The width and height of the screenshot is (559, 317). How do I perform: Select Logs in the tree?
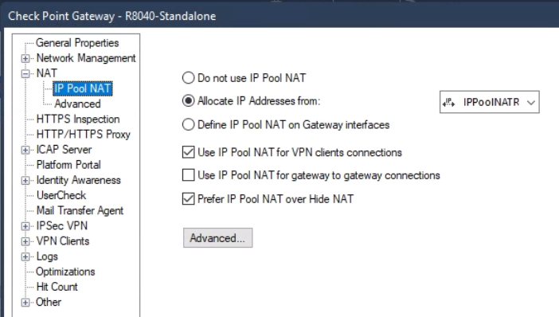tap(47, 256)
